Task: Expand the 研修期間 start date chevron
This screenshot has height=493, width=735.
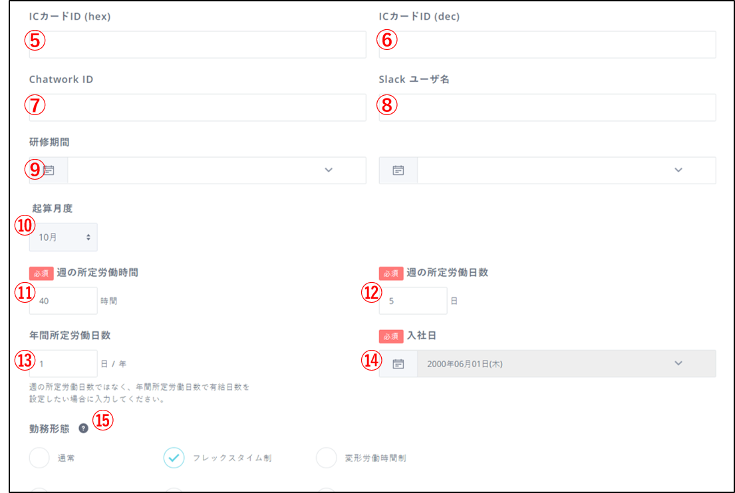Action: [x=329, y=170]
